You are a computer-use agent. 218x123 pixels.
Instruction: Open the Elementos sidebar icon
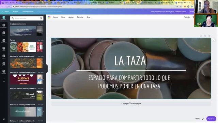pos(4,41)
